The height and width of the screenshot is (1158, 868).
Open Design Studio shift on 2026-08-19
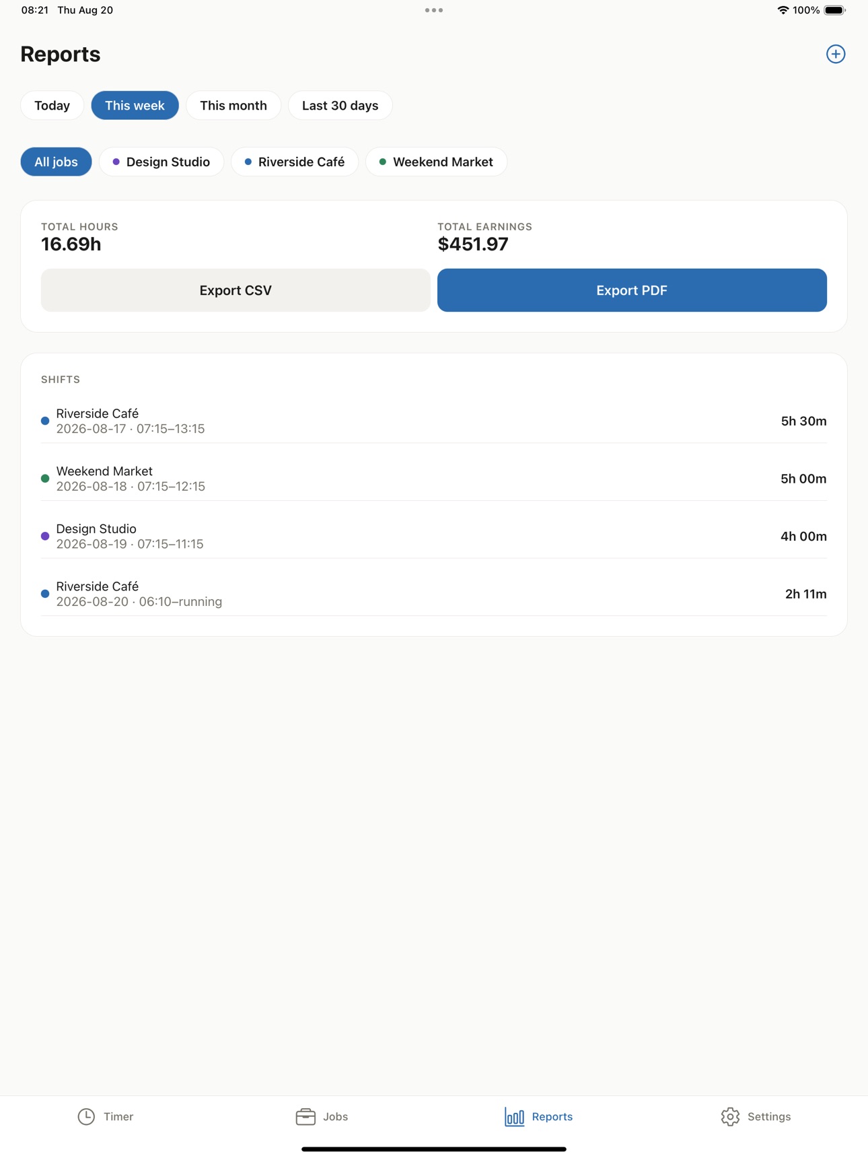434,537
